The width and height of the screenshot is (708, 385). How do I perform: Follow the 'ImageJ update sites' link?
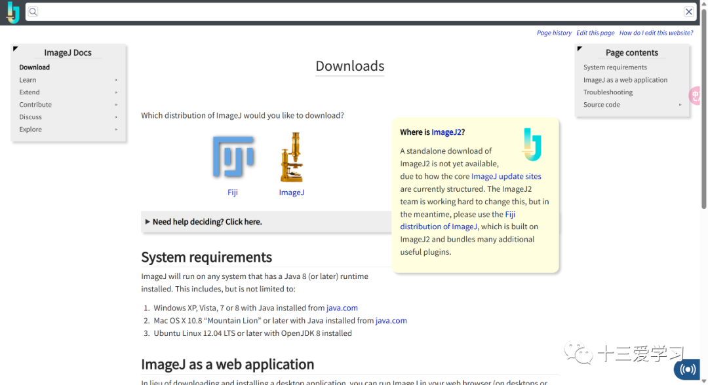pos(506,176)
